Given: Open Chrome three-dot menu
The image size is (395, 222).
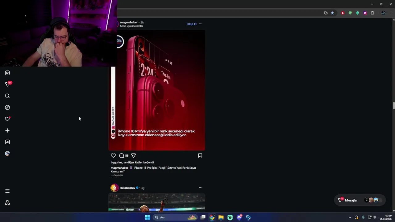Looking at the screenshot, I should [x=391, y=13].
